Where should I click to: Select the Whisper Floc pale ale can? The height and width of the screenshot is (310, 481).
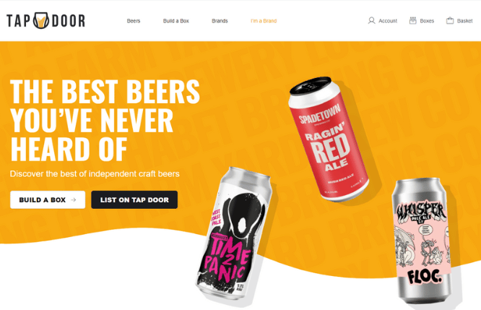422,241
